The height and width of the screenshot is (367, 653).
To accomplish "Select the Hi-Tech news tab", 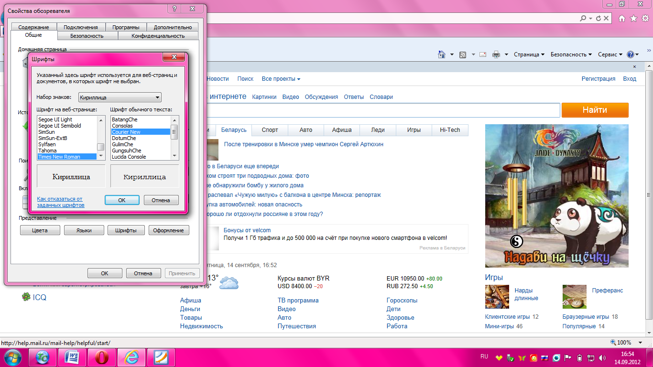I will click(x=450, y=130).
